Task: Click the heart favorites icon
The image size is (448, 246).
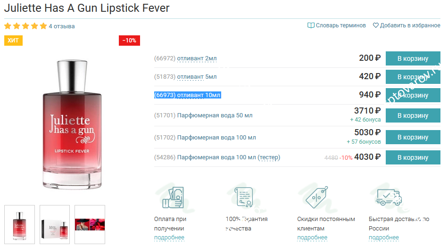Action: tap(376, 25)
